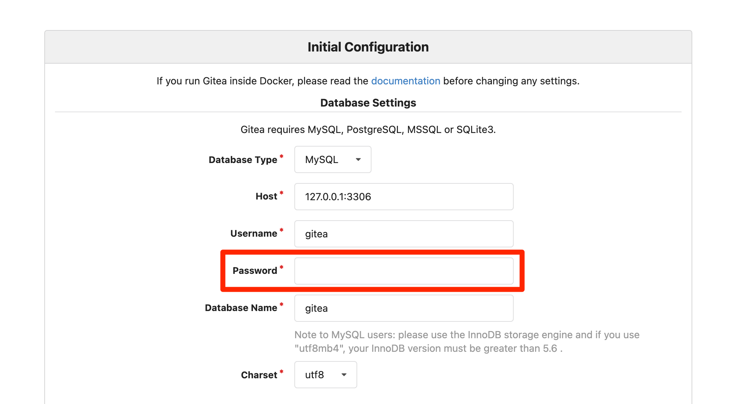Click the Charset label
This screenshot has width=738, height=404.
click(x=259, y=375)
